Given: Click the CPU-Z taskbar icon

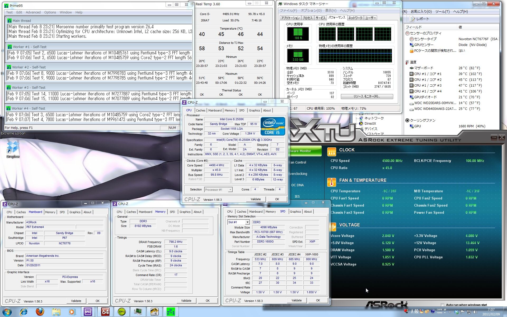Looking at the screenshot, I should pyautogui.click(x=88, y=312).
